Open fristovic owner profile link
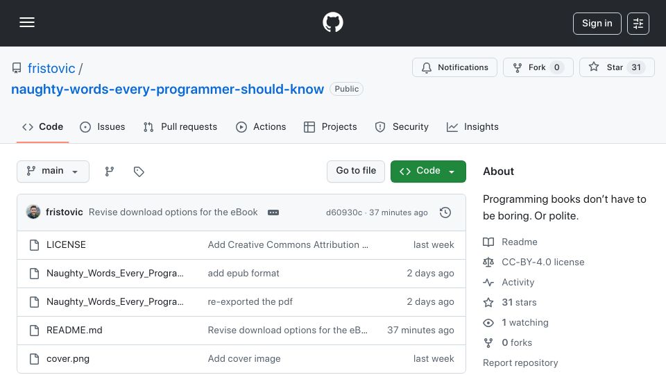The width and height of the screenshot is (666, 375). point(51,69)
